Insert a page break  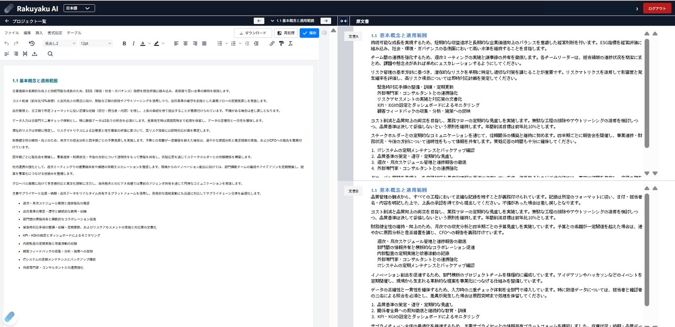coord(25,53)
